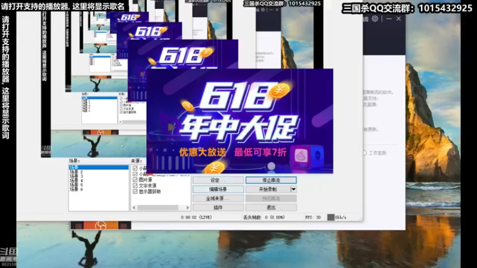Image resolution: width=477 pixels, height=268 pixels.
Task: Select the highlighted 场景 scene entry
Action: pyautogui.click(x=98, y=167)
